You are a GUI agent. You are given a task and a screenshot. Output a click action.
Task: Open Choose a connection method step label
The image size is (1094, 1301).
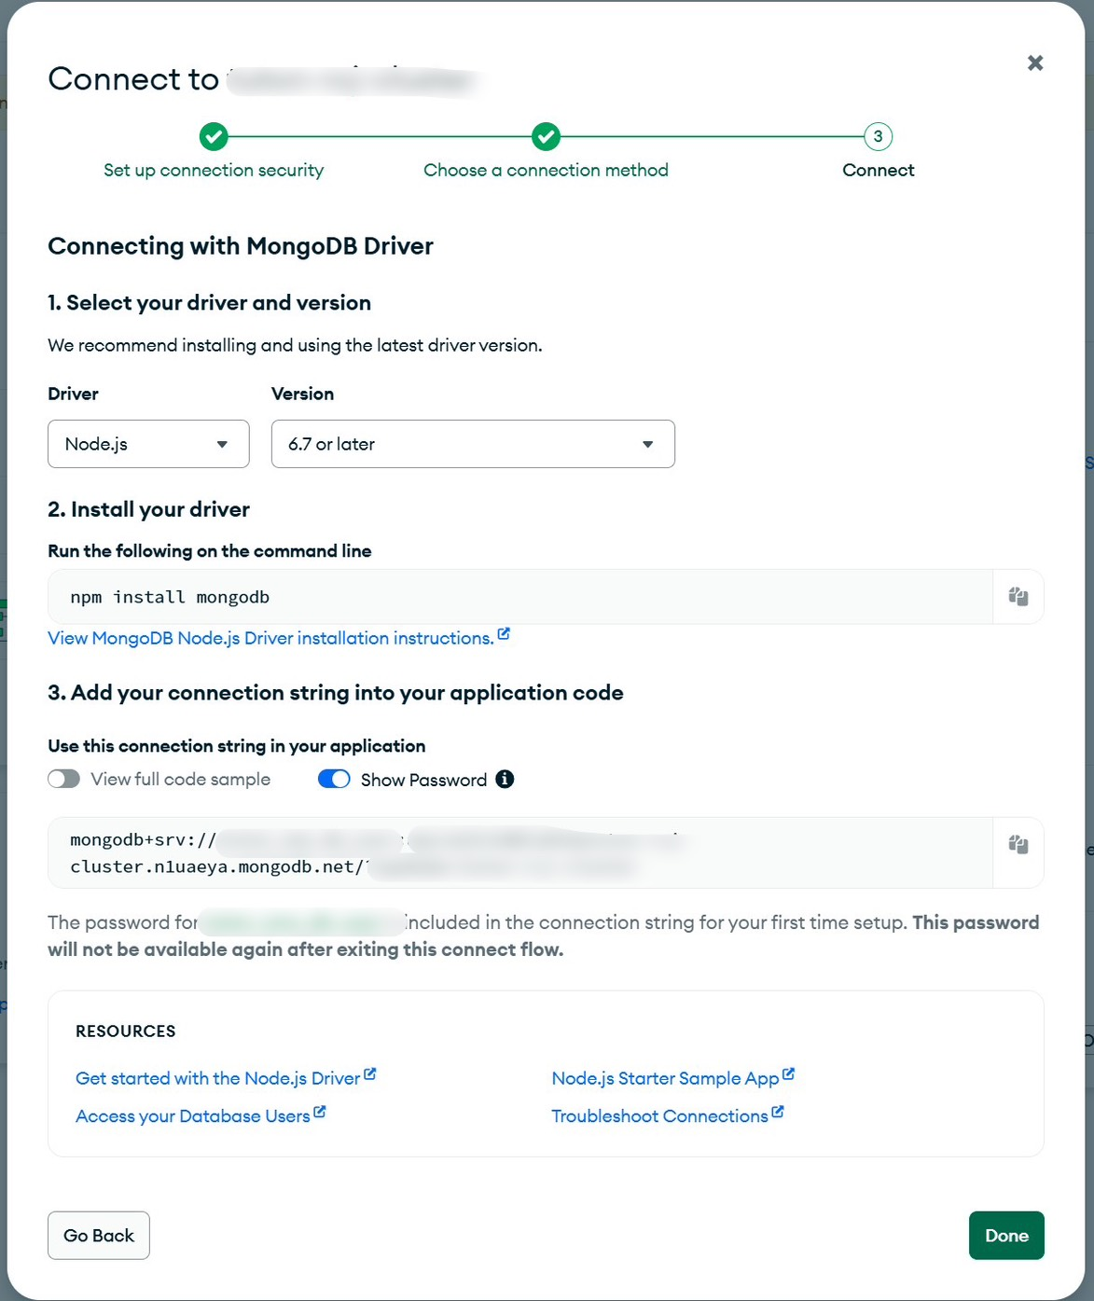pos(546,171)
